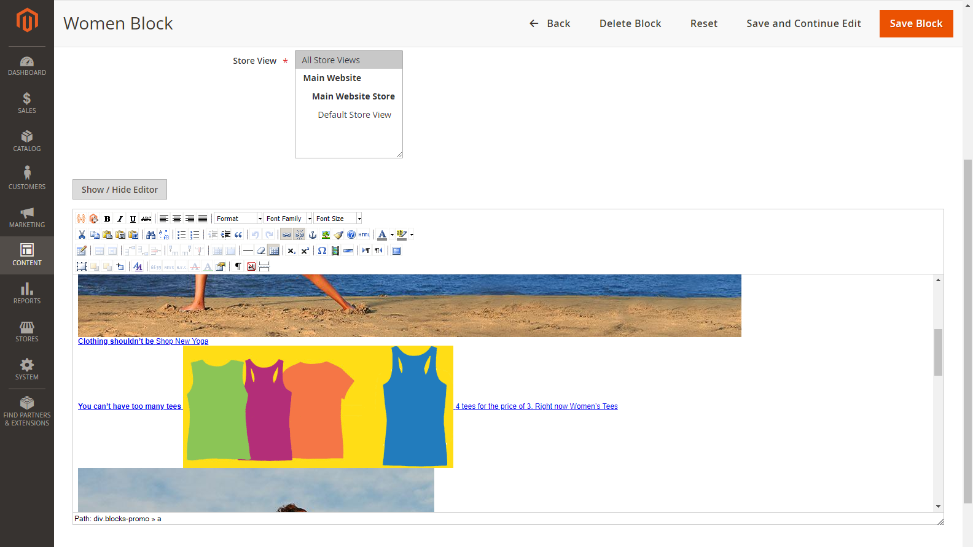The height and width of the screenshot is (547, 973).
Task: Open the HTML source editor
Action: (364, 235)
